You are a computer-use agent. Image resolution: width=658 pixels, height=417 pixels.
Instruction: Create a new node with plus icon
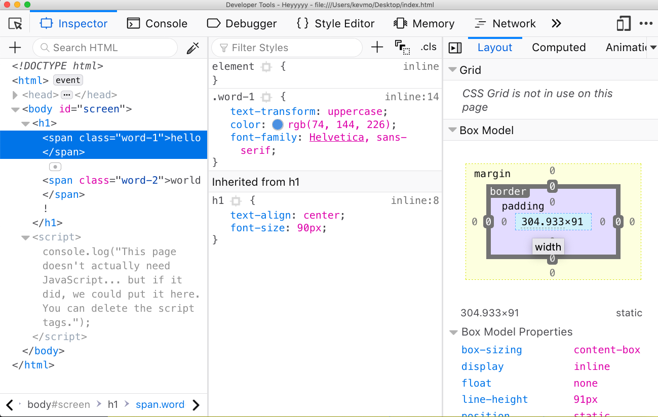pyautogui.click(x=15, y=48)
